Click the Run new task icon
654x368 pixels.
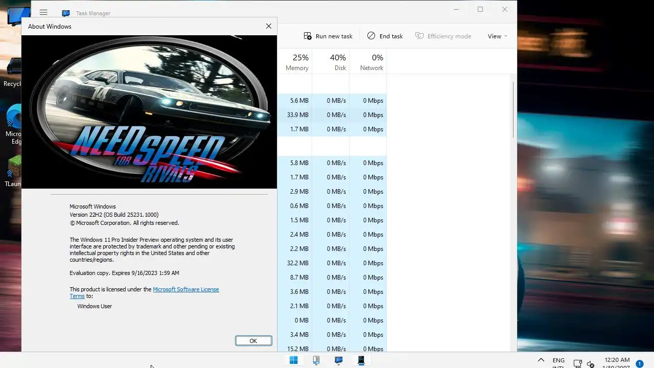[308, 36]
